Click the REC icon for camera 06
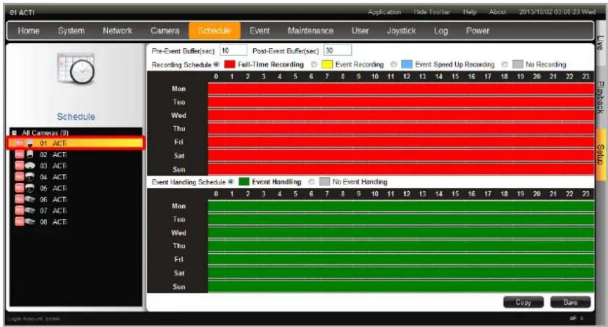Screen dimensions: 608x327 pyautogui.click(x=19, y=200)
